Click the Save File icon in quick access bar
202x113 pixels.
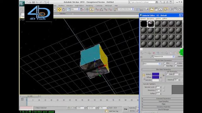pyautogui.click(x=33, y=2)
